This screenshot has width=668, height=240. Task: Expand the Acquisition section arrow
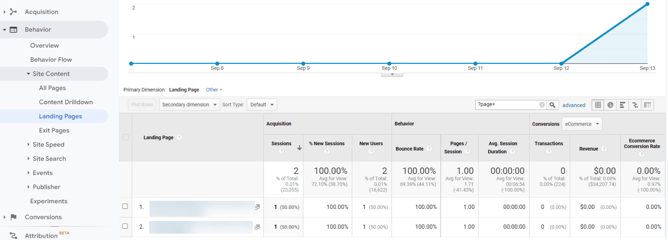[4, 12]
